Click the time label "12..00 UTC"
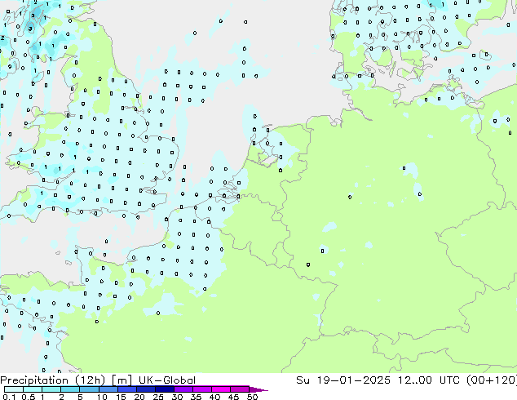 click(431, 380)
